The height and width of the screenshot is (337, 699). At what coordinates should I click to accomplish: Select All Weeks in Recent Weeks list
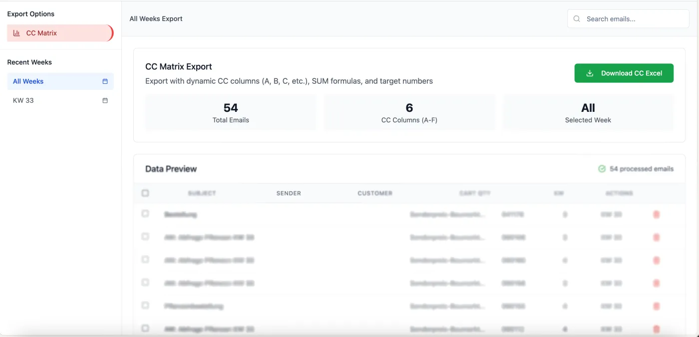pos(28,81)
